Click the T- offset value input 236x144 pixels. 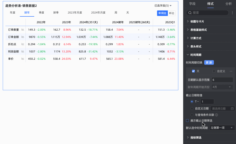pyautogui.click(x=207, y=102)
